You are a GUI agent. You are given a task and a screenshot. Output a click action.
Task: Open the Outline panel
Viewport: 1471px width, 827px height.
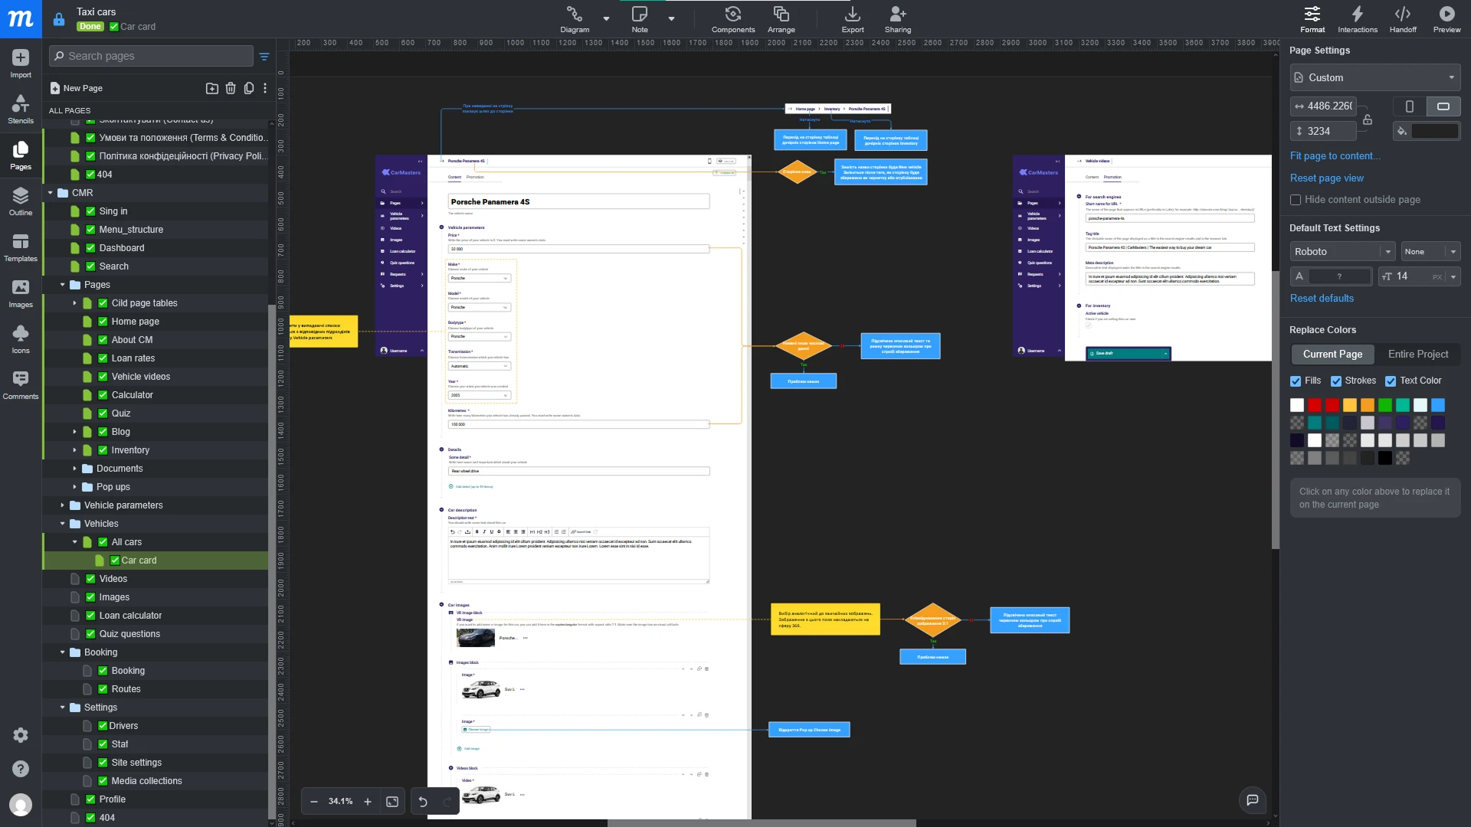[20, 200]
